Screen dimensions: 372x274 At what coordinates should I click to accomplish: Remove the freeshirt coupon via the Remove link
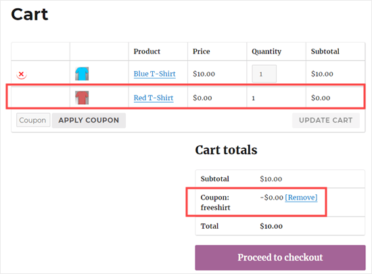(x=301, y=198)
